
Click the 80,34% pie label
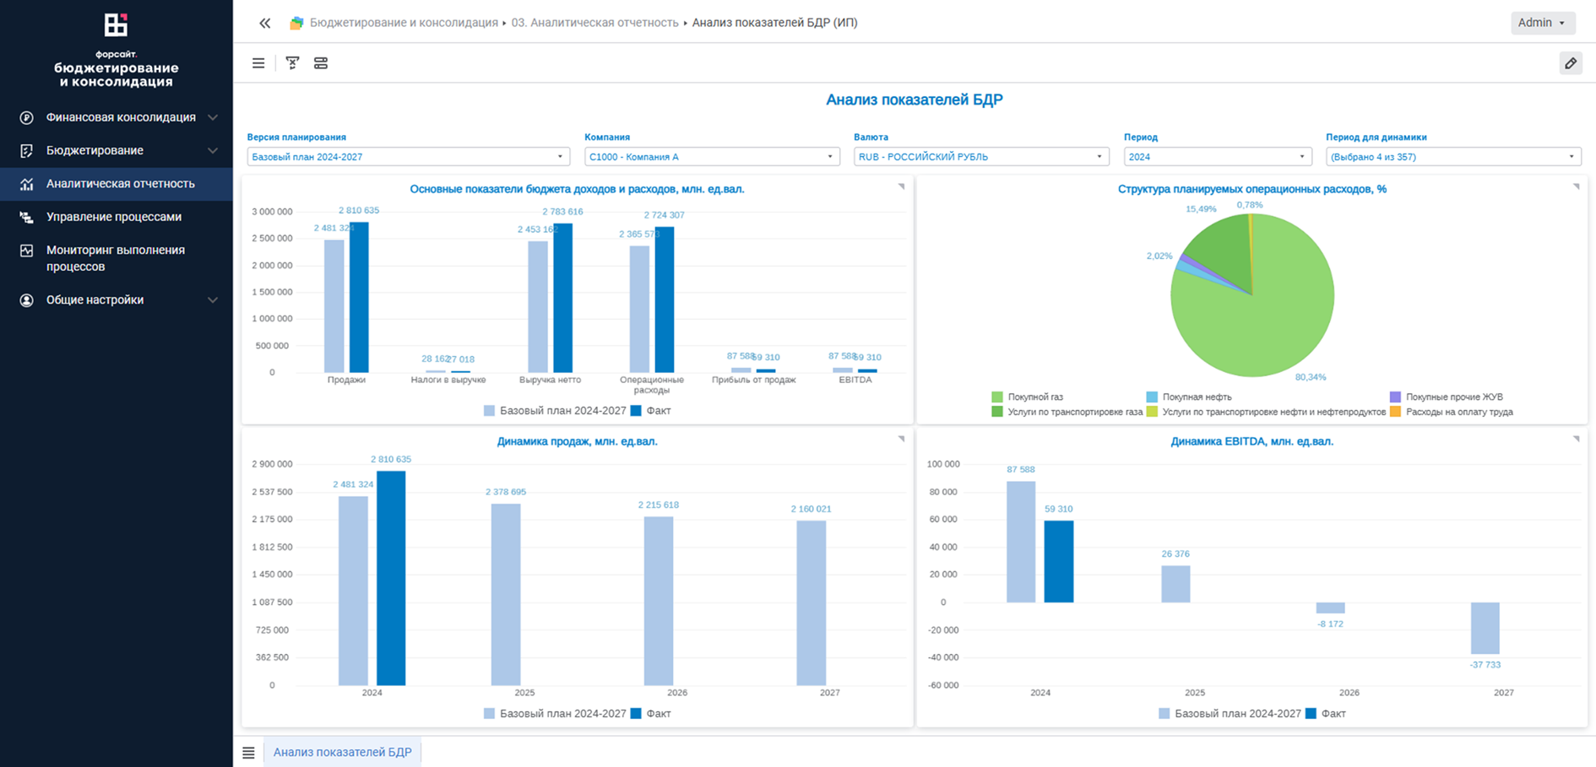(x=1311, y=377)
